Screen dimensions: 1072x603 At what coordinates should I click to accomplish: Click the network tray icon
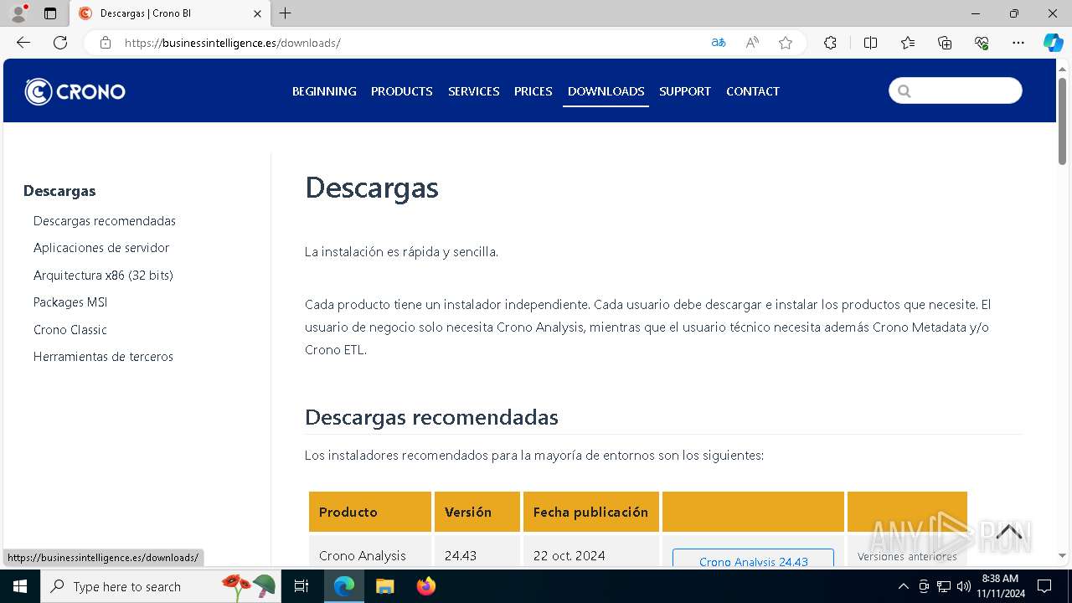click(x=944, y=586)
